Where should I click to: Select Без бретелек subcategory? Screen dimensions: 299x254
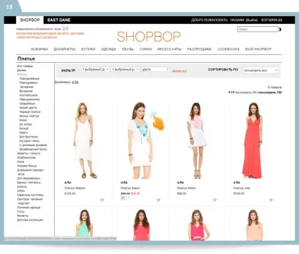(28, 137)
